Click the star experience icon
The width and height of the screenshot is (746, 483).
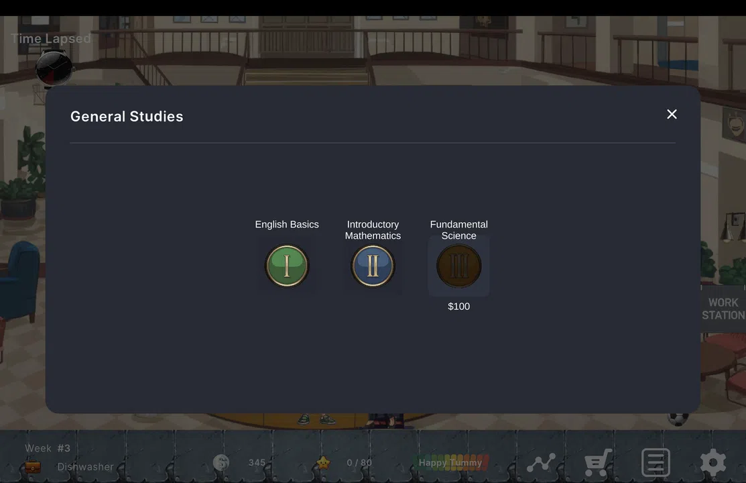click(323, 462)
